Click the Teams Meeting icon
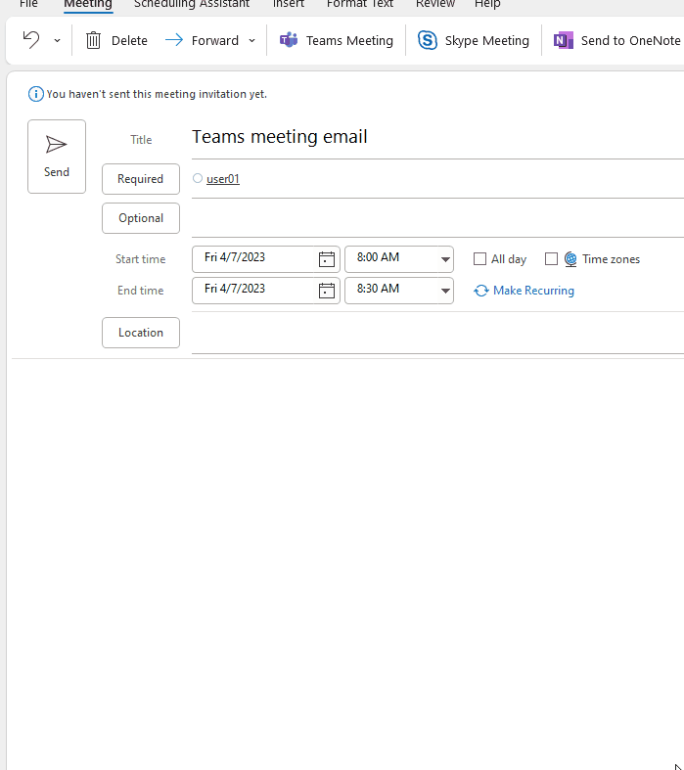 (289, 40)
